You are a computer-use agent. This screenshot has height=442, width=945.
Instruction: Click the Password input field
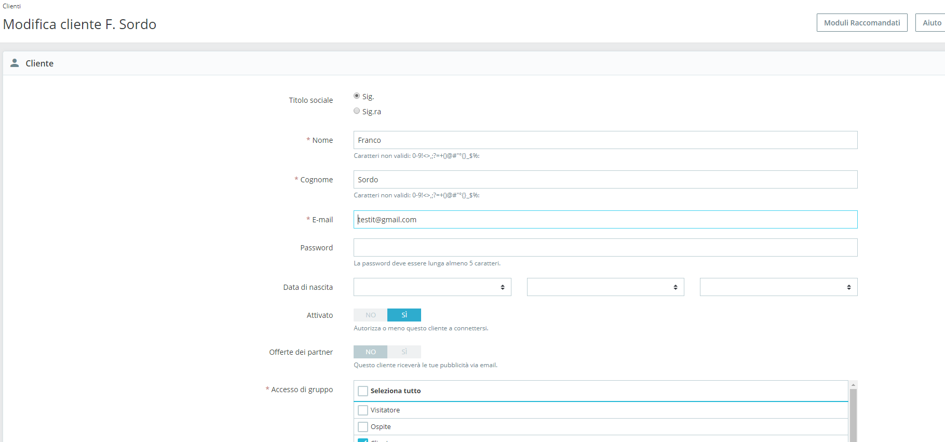tap(605, 247)
